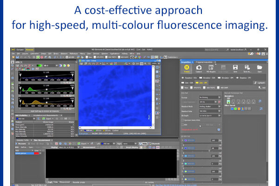
Task: Open the ND Acquire tool
Action: point(211,68)
